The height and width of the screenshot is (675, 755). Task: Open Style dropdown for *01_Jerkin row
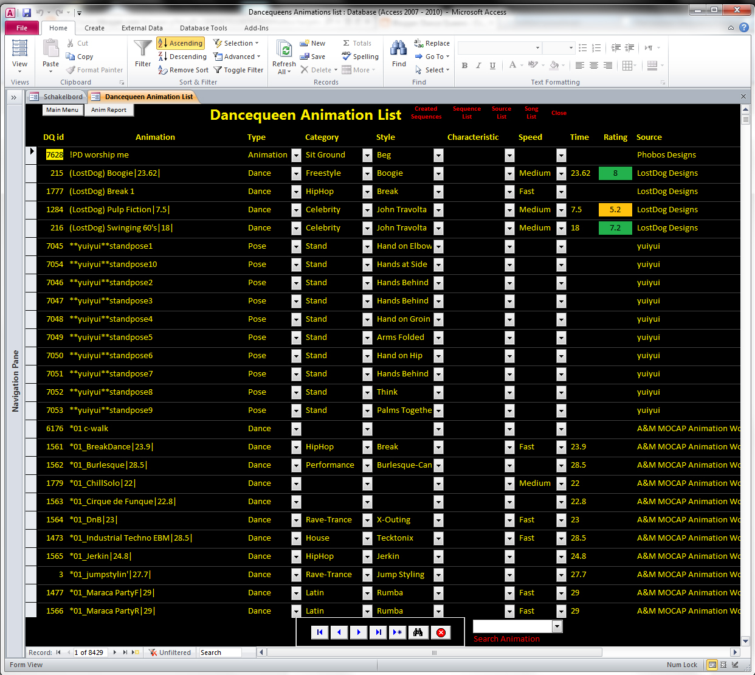click(x=438, y=556)
